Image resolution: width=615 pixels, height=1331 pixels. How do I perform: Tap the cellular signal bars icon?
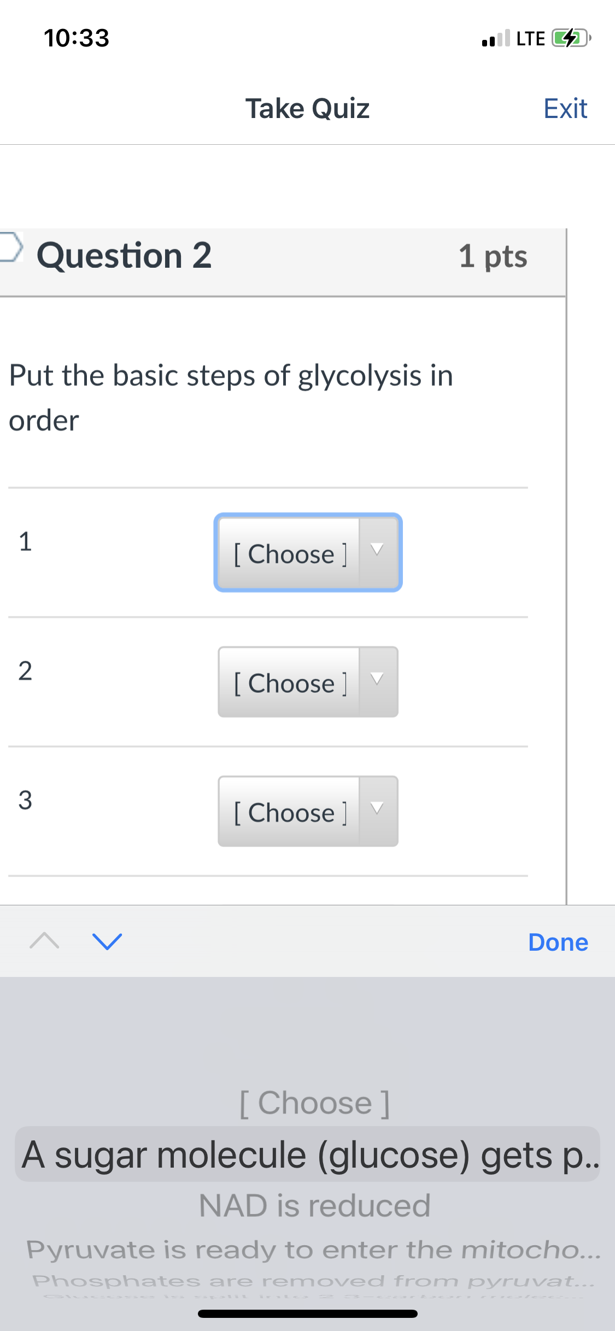496,38
